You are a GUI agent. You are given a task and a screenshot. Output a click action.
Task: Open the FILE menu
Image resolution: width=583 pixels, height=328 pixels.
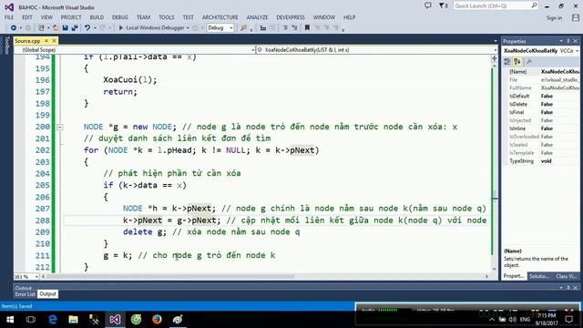(9, 17)
